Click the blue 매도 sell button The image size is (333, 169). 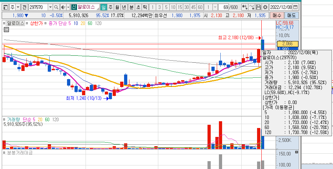(x=291, y=15)
